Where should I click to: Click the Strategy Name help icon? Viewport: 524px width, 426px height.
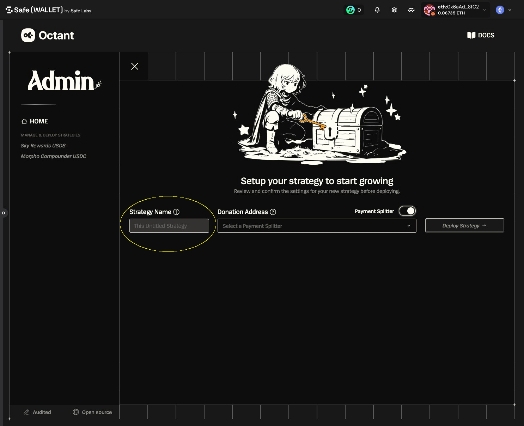coord(176,212)
